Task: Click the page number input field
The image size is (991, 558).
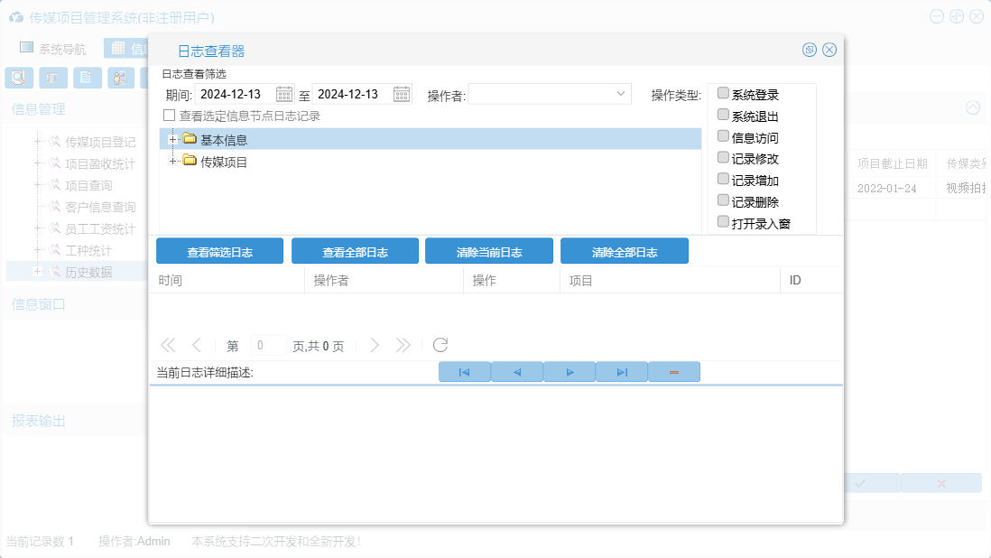Action: (x=268, y=345)
